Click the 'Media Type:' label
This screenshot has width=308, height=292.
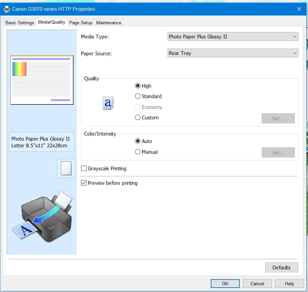[95, 37]
